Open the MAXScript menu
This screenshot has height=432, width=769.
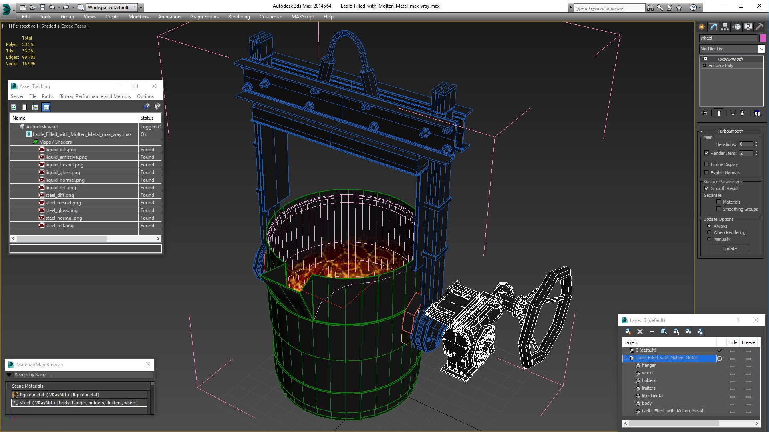[x=302, y=17]
